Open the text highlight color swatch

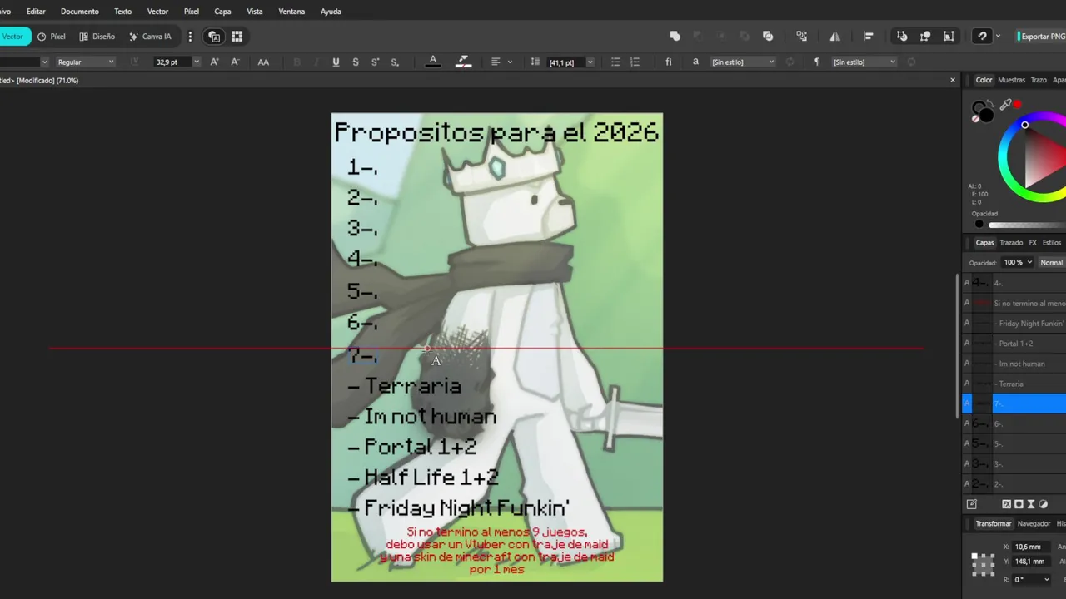click(x=464, y=62)
